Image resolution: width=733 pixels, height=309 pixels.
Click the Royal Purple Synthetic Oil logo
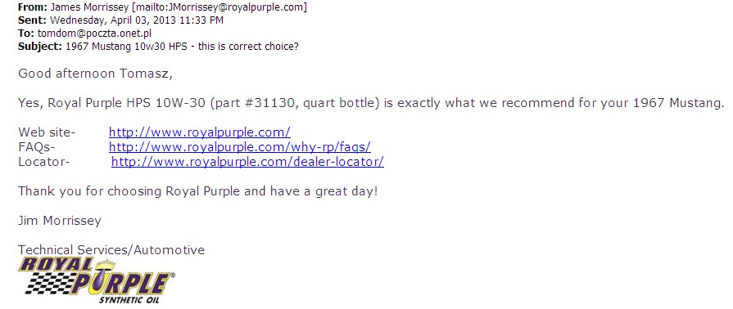click(x=97, y=280)
